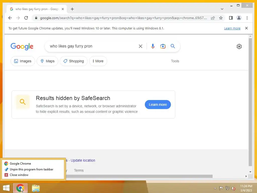Click the address bar URL
The width and height of the screenshot is (257, 193).
click(x=123, y=18)
